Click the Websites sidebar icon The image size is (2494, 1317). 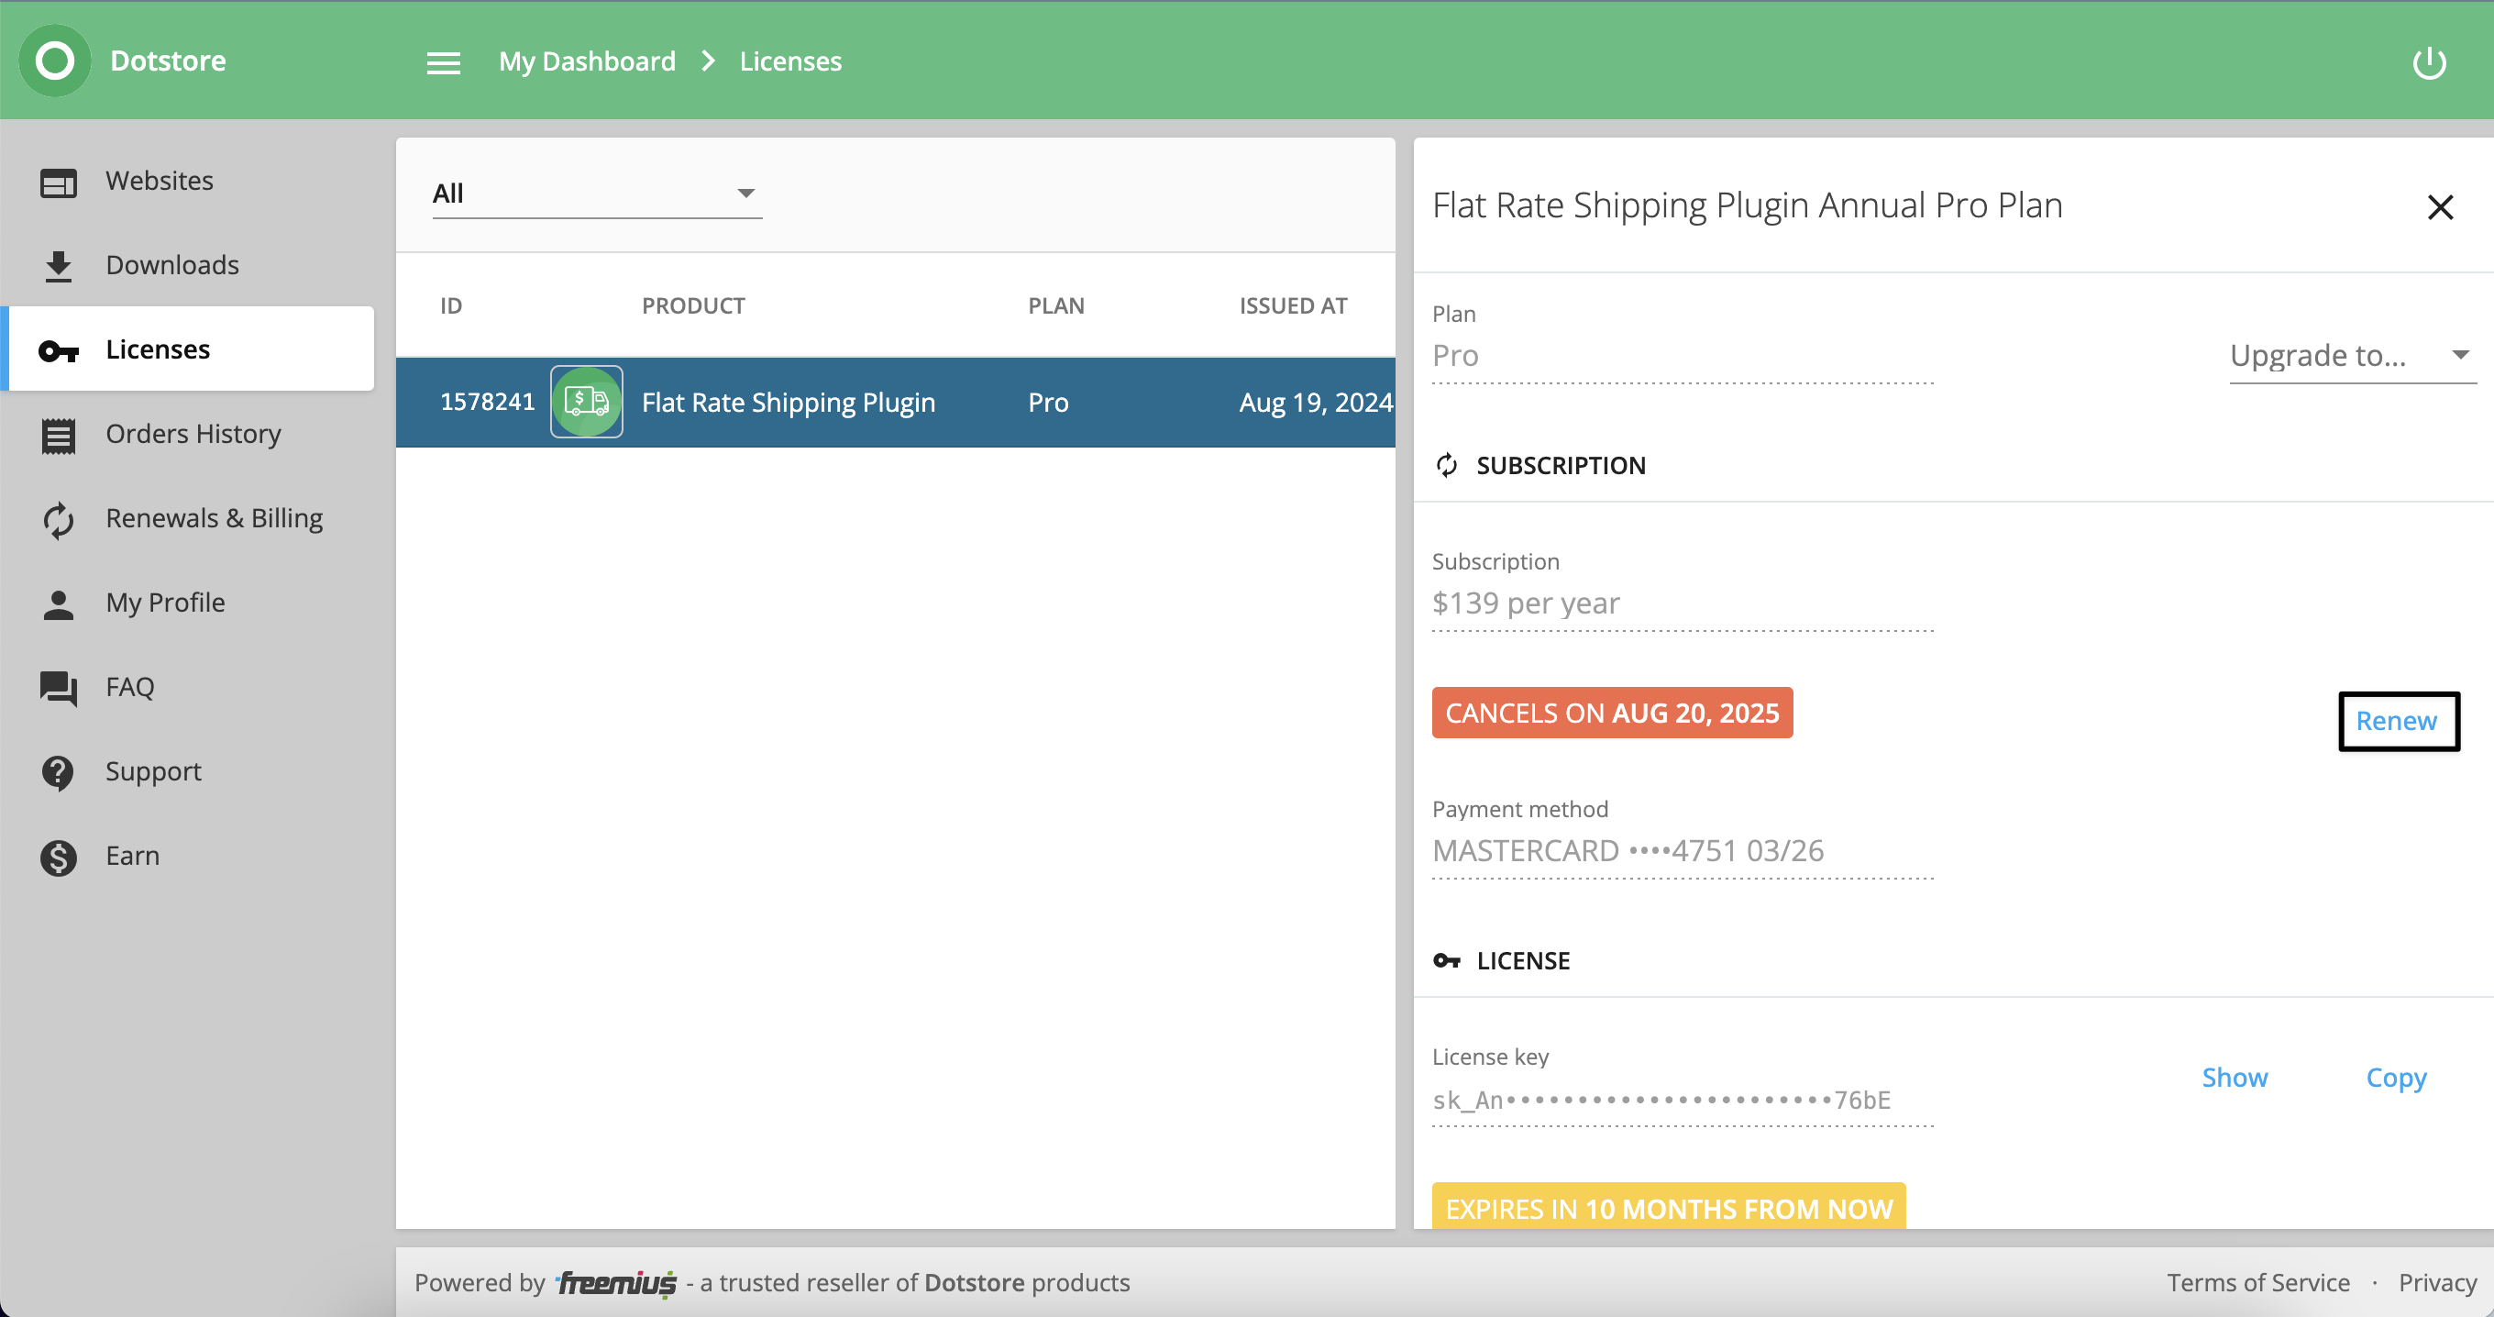click(x=58, y=183)
